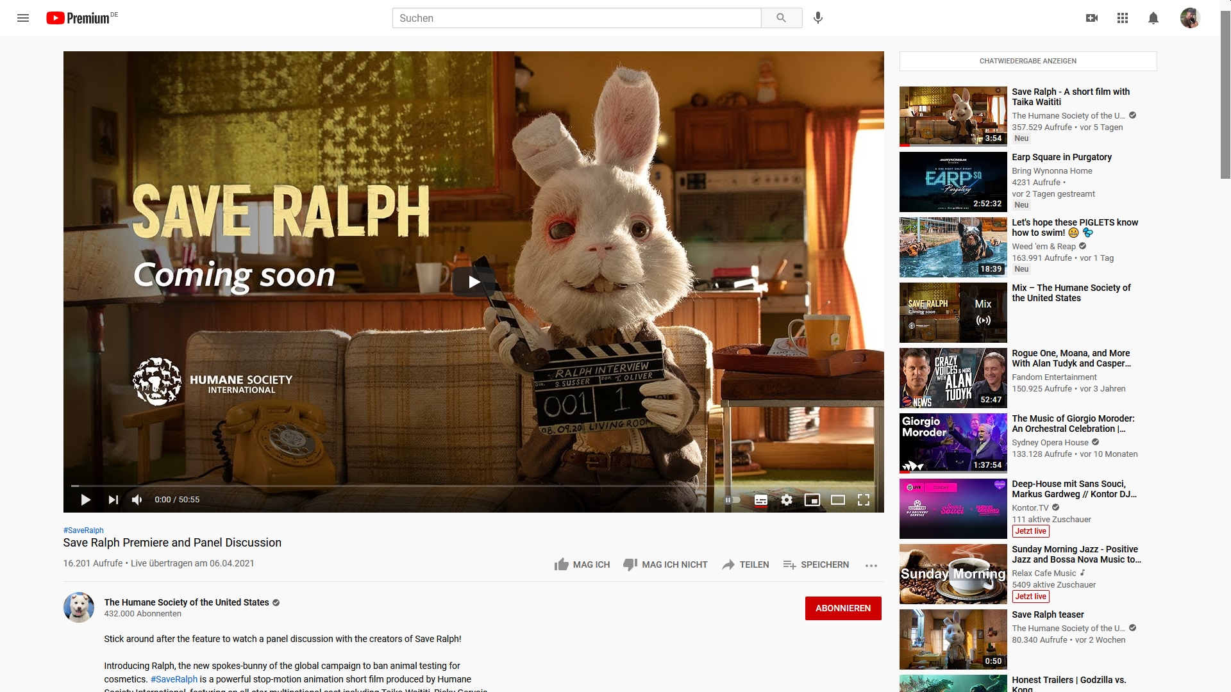This screenshot has height=692, width=1231.
Task: Open the notifications bell
Action: click(x=1153, y=18)
